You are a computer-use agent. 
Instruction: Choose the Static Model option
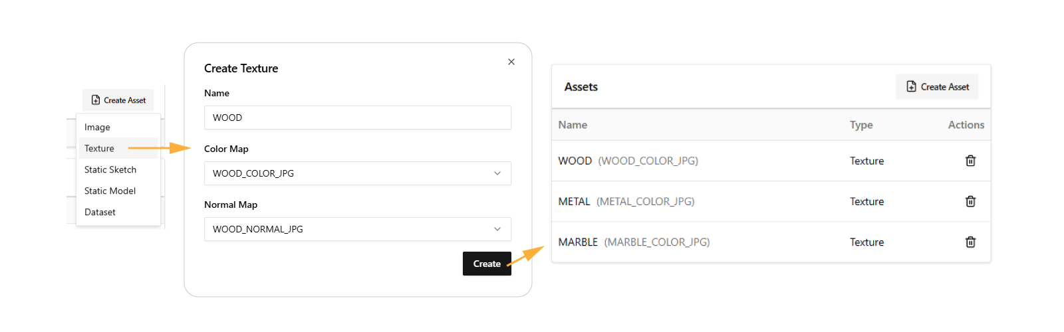click(x=110, y=191)
